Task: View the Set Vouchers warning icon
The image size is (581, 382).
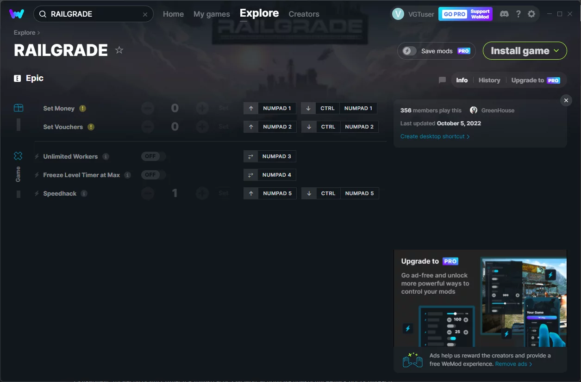Action: pyautogui.click(x=91, y=127)
